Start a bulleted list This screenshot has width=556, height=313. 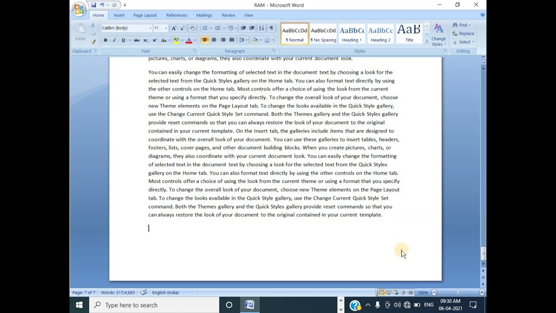click(205, 28)
